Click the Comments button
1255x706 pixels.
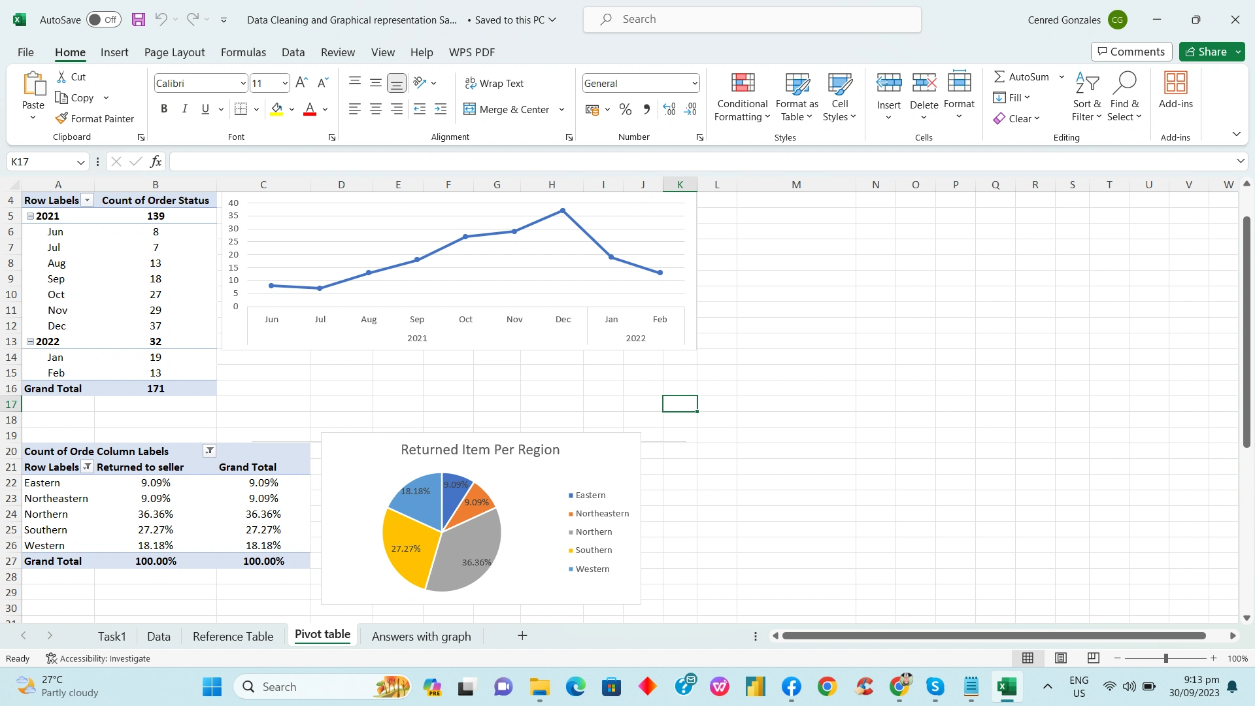tap(1131, 51)
